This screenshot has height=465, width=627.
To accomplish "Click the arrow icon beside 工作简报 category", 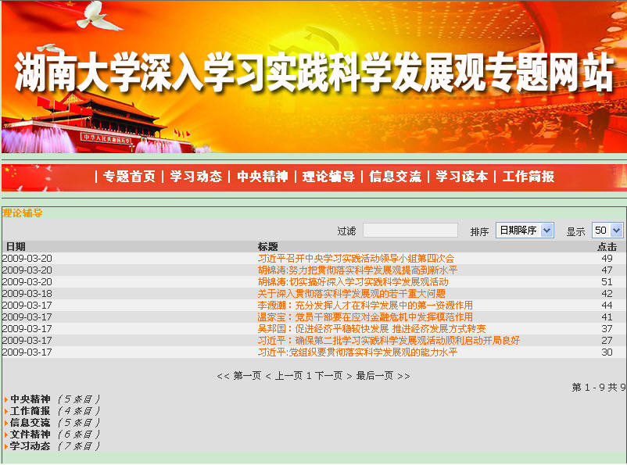I will point(6,411).
